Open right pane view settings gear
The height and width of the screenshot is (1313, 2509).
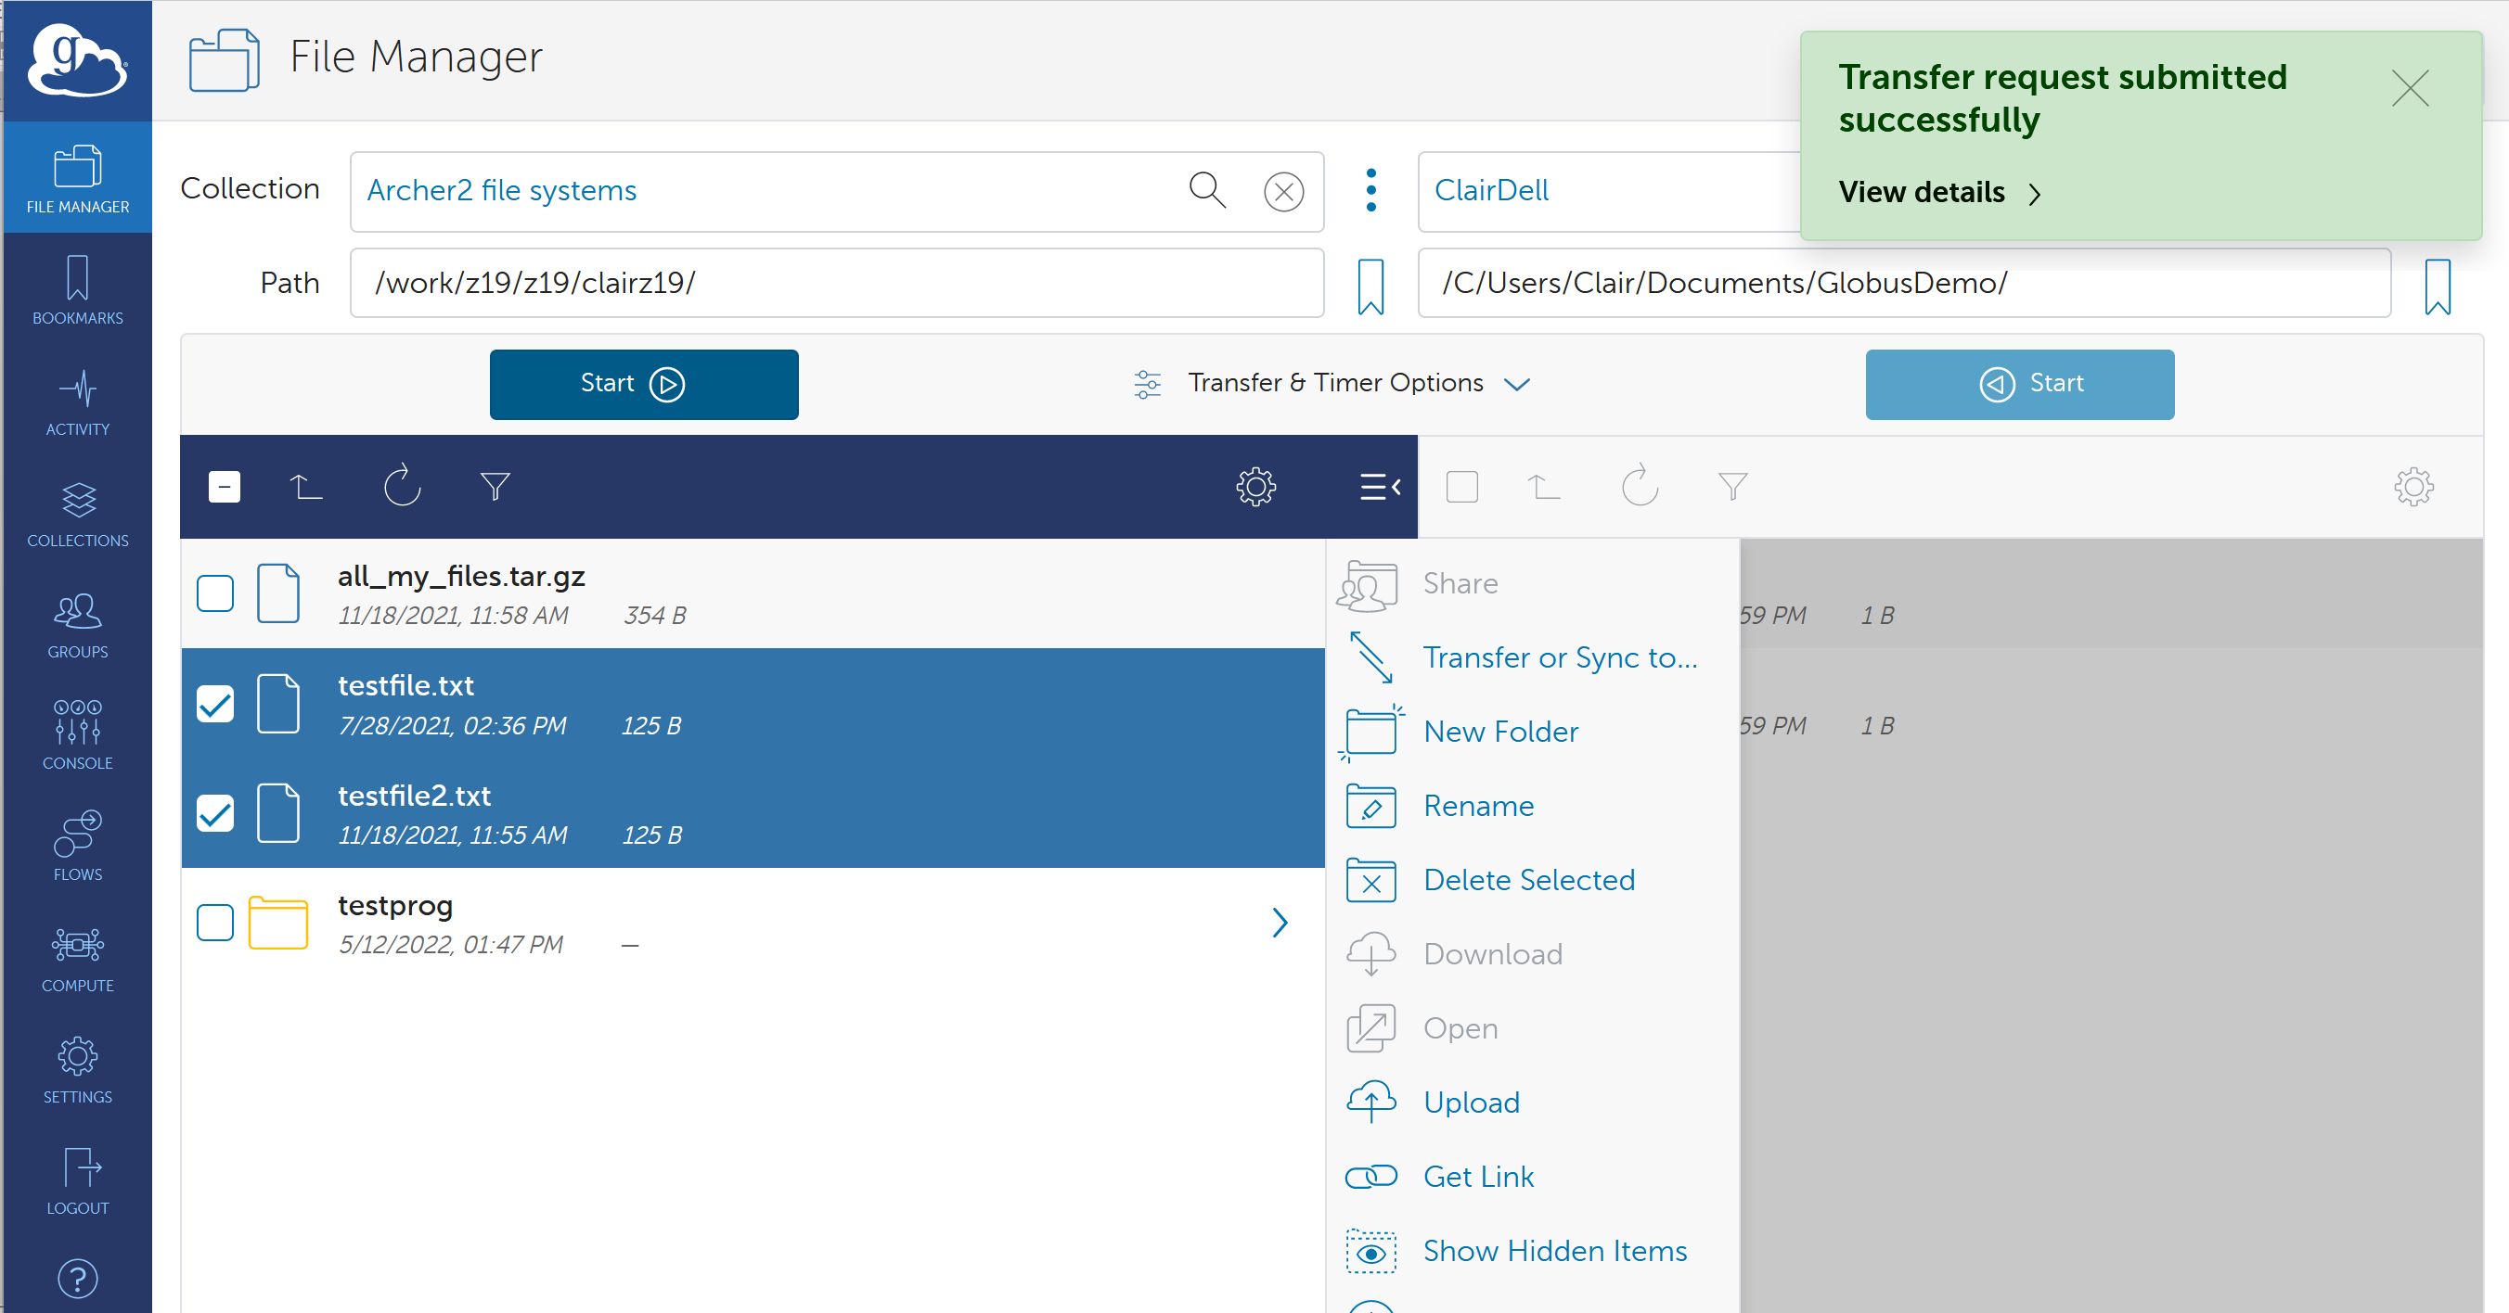[x=2413, y=486]
